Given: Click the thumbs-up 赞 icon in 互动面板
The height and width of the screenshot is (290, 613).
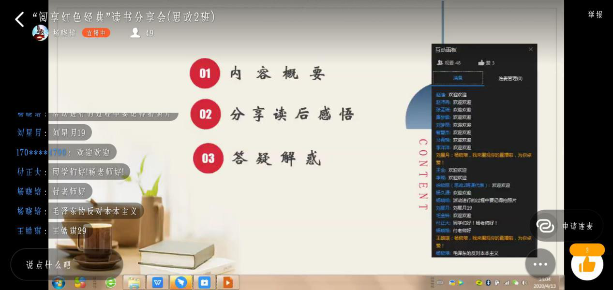Looking at the screenshot, I should [x=481, y=63].
